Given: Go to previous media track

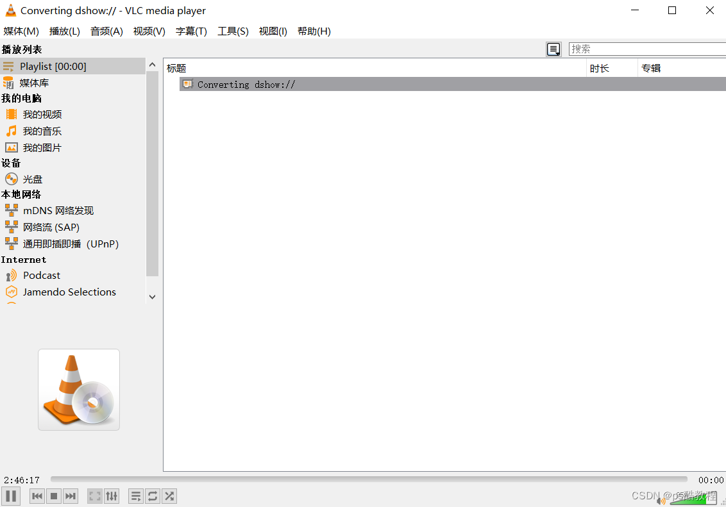Looking at the screenshot, I should (x=37, y=496).
